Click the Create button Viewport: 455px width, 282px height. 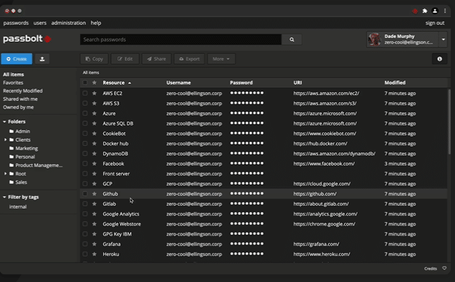(16, 59)
